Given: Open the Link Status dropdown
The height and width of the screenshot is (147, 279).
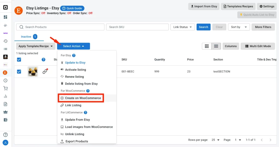Looking at the screenshot, I should 183,27.
